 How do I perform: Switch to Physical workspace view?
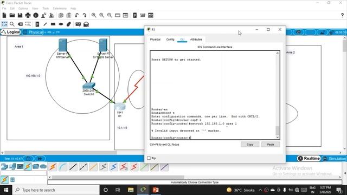pyautogui.click(x=33, y=32)
